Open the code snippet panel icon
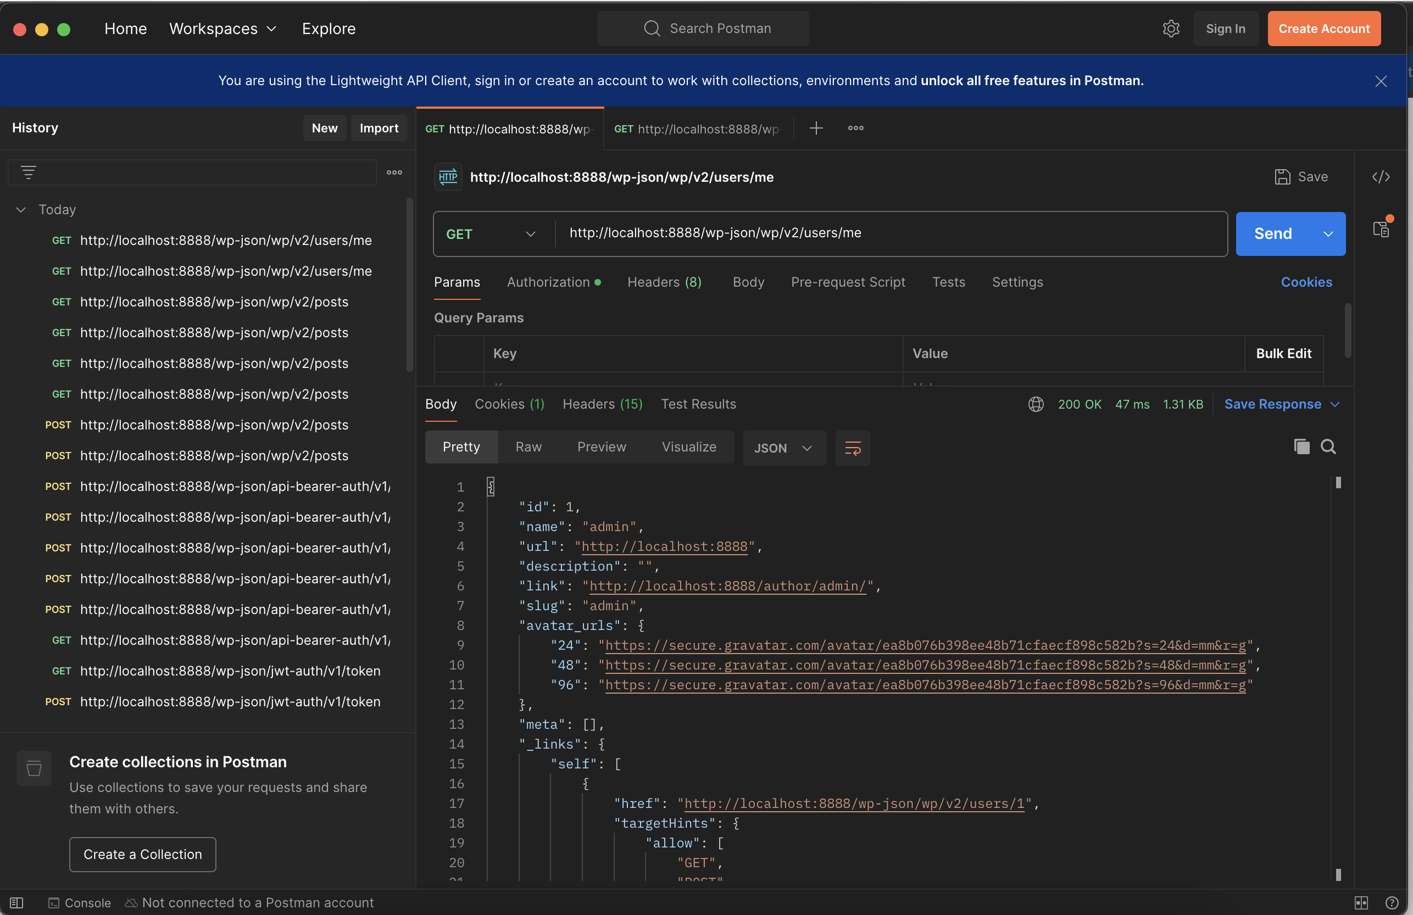Screen dimensions: 1413x915 [x=1381, y=177]
